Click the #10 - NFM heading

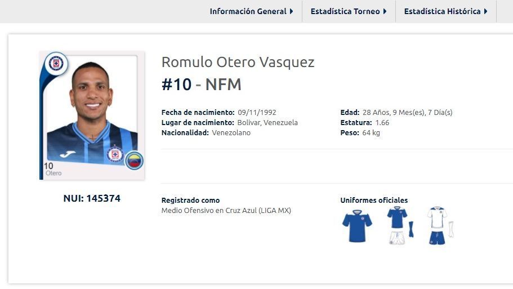pos(201,85)
